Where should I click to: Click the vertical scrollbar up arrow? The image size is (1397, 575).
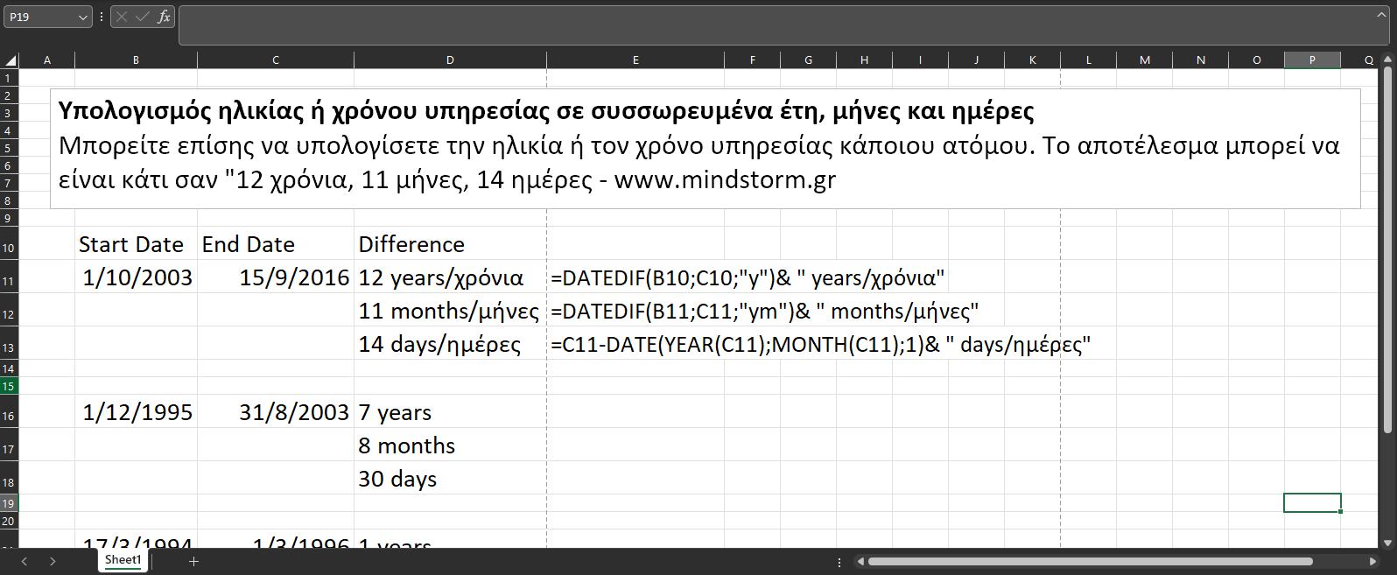[x=1387, y=60]
